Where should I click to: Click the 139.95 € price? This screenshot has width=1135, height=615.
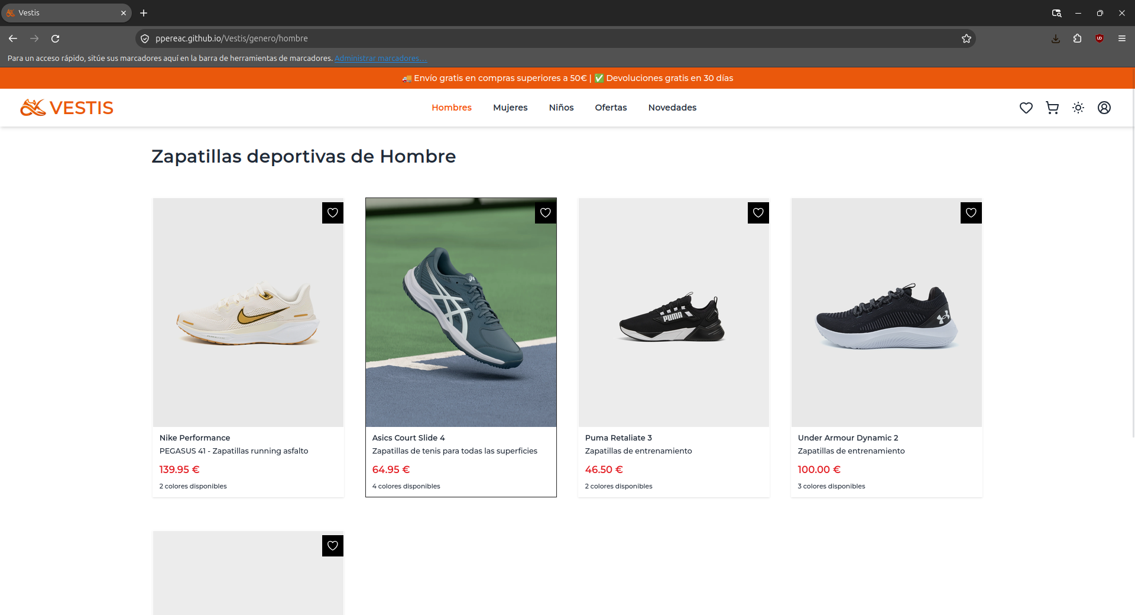click(179, 470)
